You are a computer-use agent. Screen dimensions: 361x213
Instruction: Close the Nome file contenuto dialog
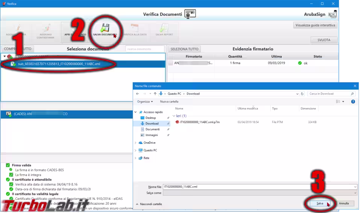pos(355,86)
